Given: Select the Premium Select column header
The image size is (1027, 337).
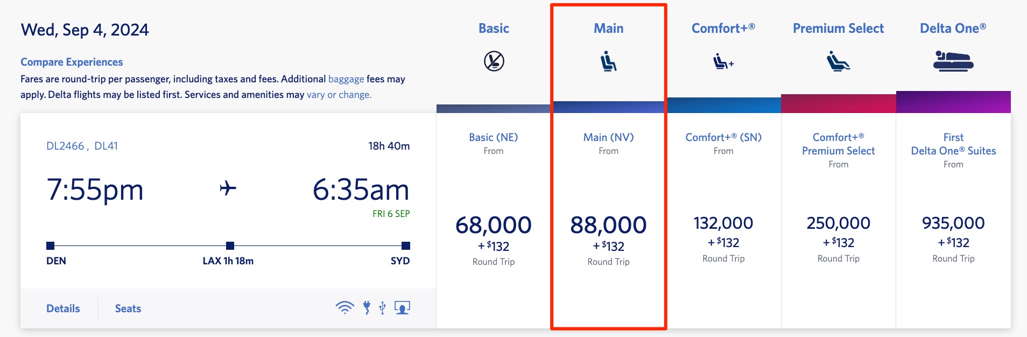Looking at the screenshot, I should (838, 29).
